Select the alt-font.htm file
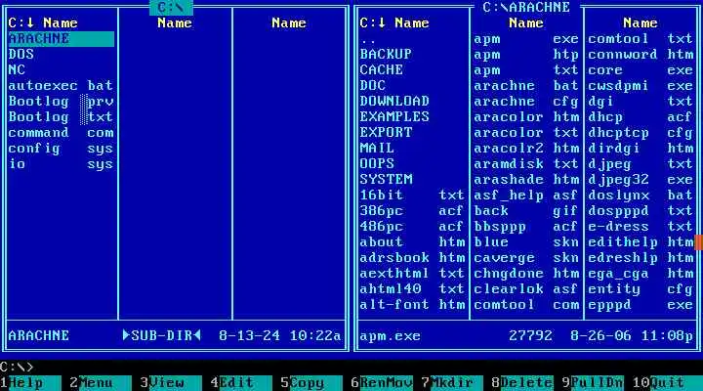The width and height of the screenshot is (703, 391). click(x=412, y=305)
